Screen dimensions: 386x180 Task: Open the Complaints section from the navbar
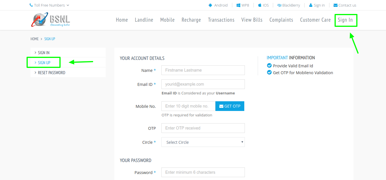click(x=281, y=20)
